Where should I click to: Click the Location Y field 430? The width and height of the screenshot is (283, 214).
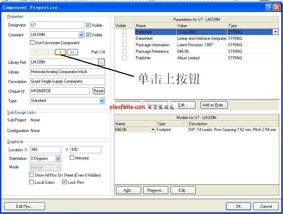pyautogui.click(x=86, y=150)
